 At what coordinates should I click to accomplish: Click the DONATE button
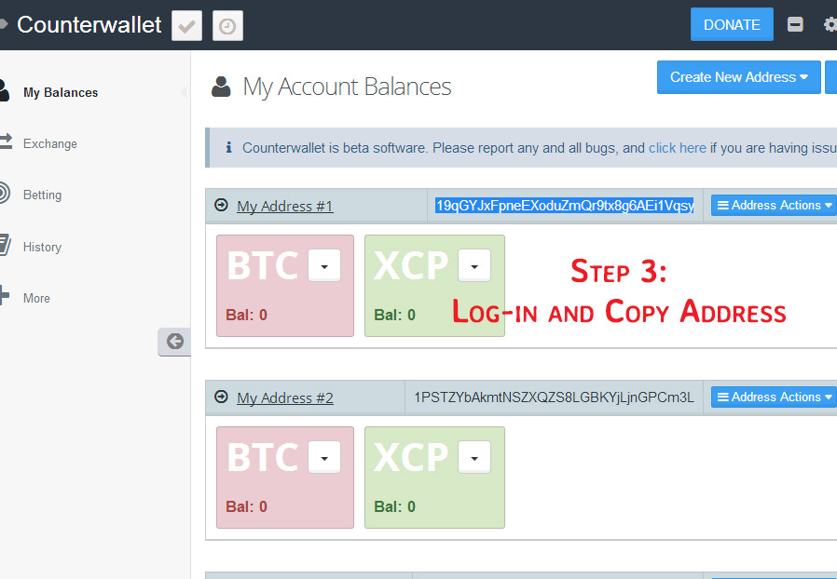732,24
